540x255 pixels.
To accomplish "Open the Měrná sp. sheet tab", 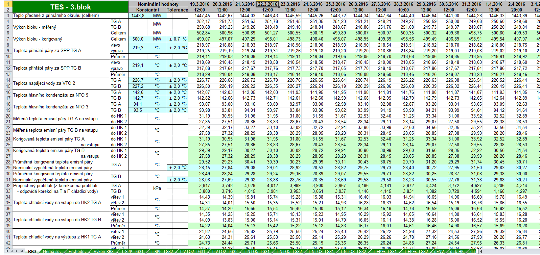I will tap(51, 251).
